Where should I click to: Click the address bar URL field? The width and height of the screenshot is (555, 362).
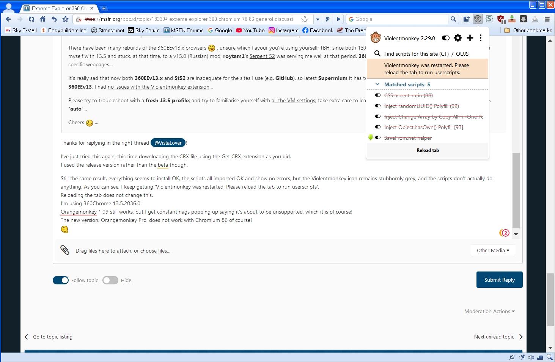190,19
